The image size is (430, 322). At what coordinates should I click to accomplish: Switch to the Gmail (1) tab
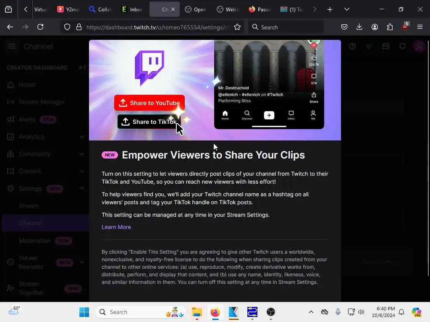(x=291, y=9)
